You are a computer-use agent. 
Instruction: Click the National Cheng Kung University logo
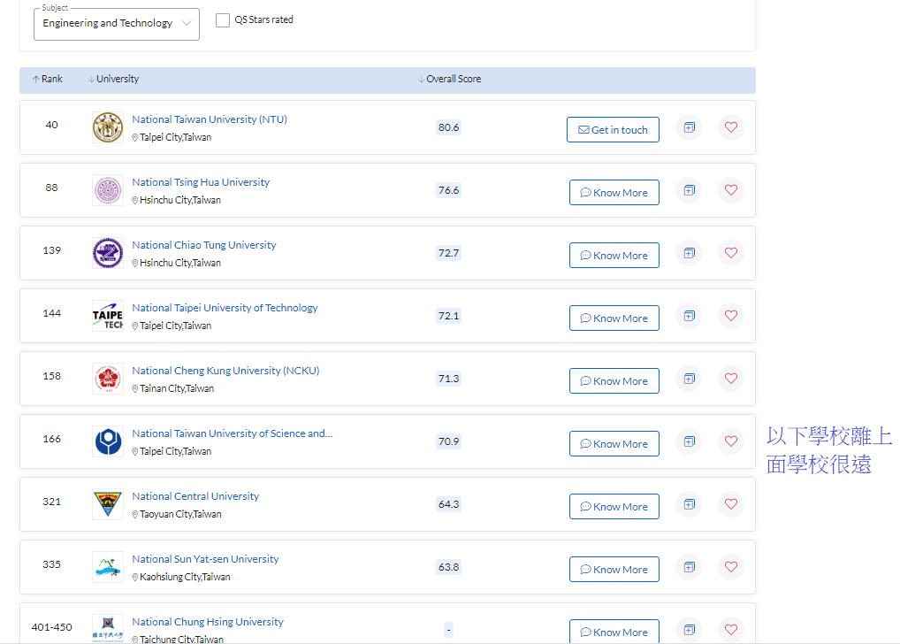point(108,379)
